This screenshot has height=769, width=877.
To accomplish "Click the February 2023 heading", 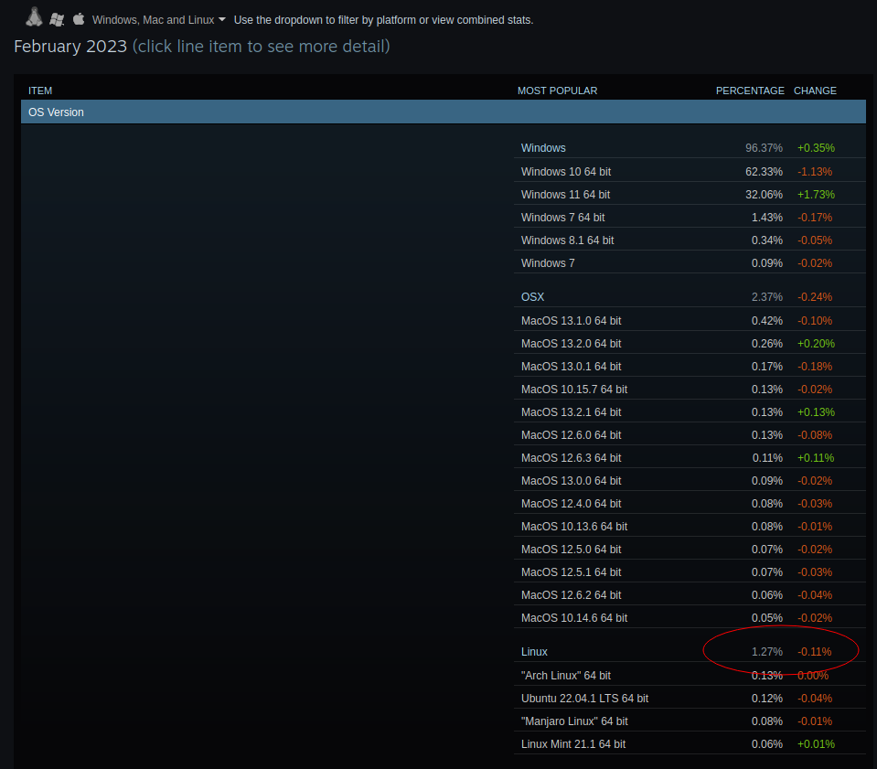I will pyautogui.click(x=70, y=47).
